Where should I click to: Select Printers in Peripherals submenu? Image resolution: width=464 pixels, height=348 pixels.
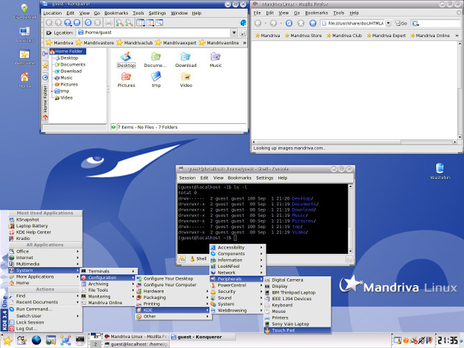click(x=297, y=317)
